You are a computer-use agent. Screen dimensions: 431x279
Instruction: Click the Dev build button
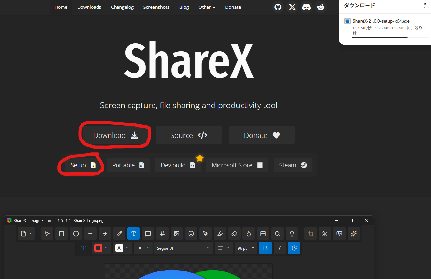pos(178,165)
